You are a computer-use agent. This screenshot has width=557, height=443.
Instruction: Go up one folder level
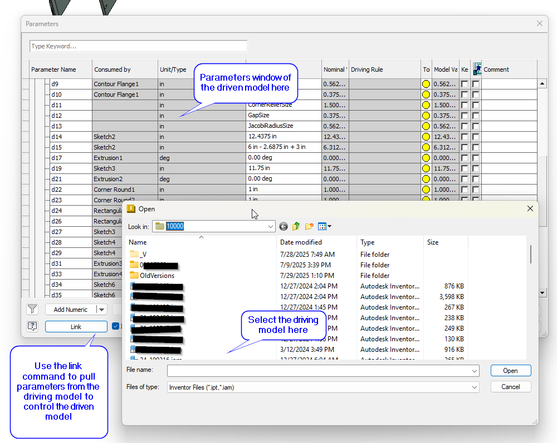[x=296, y=226]
